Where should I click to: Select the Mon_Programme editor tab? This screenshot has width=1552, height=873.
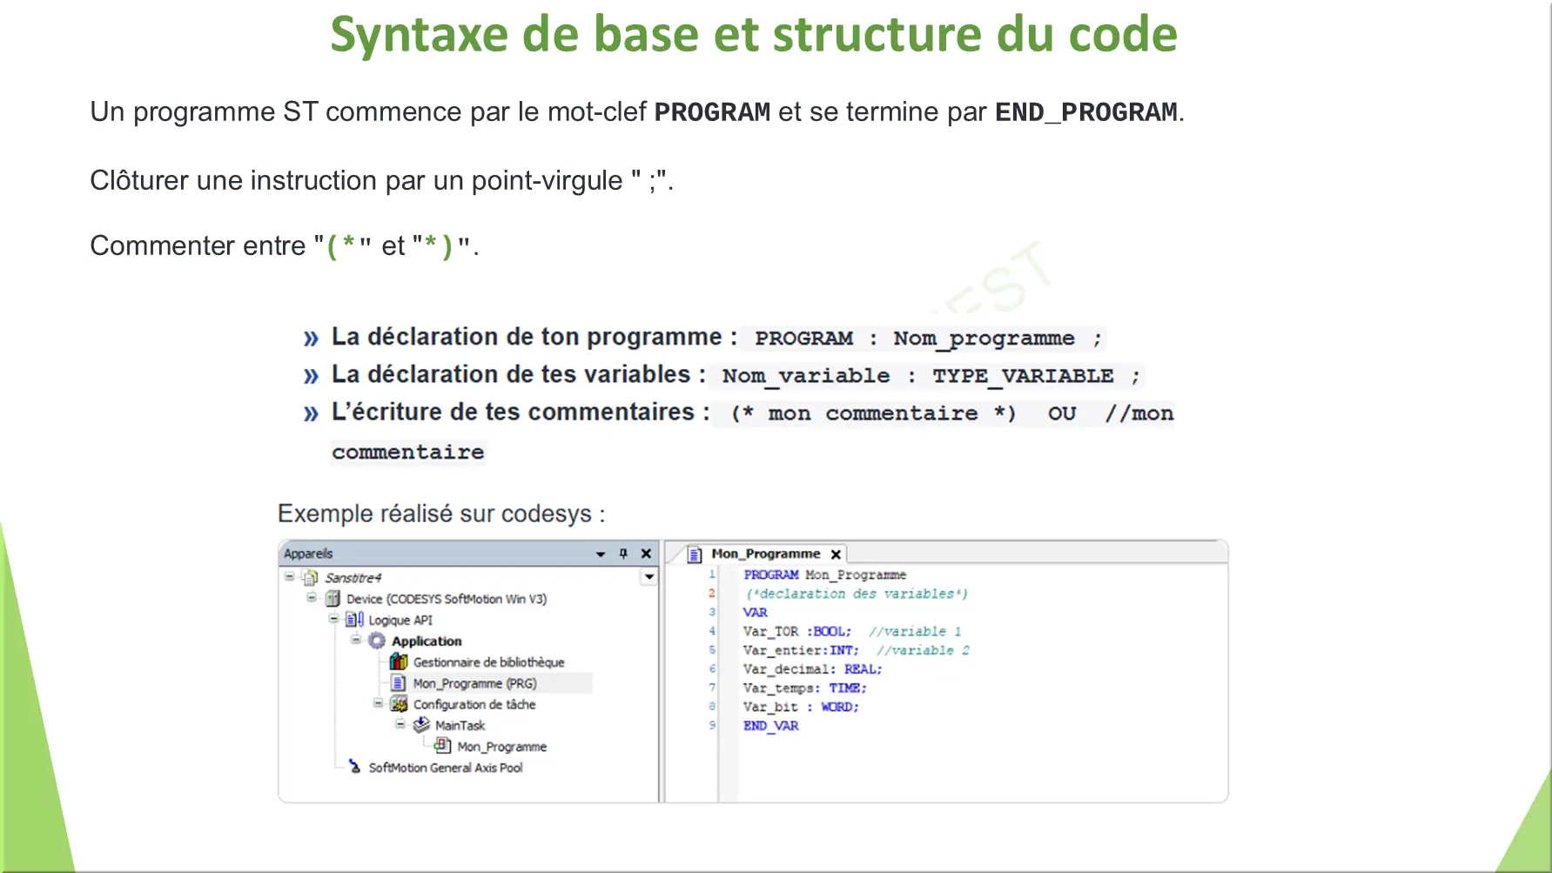pos(765,554)
